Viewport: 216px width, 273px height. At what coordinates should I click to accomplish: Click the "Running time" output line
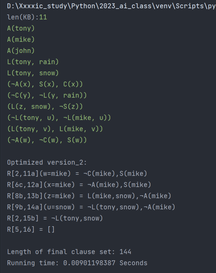point(77,263)
